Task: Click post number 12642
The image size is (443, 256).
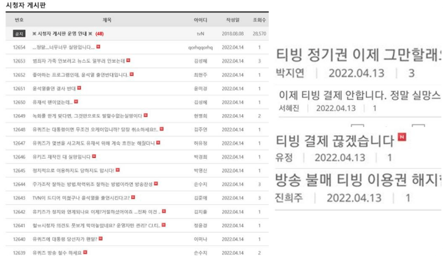Action: click(x=19, y=212)
